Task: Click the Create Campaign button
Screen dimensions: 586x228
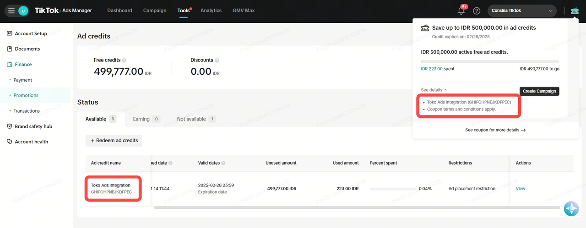Action: (539, 91)
